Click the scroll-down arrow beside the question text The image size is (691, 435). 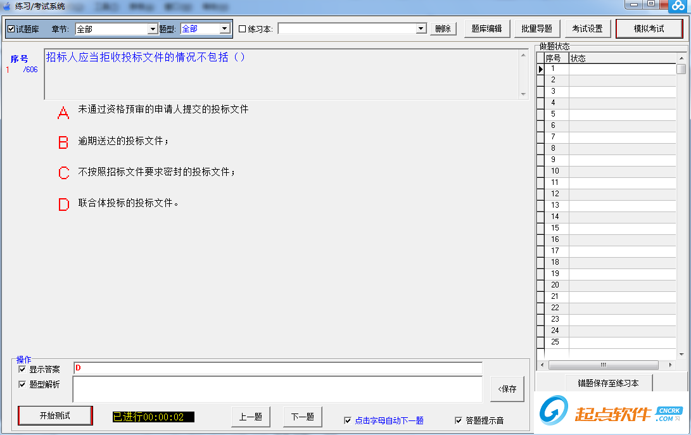click(524, 93)
